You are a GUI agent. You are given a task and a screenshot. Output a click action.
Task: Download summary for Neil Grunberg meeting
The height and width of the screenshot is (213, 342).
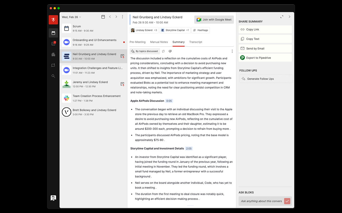[122, 56]
